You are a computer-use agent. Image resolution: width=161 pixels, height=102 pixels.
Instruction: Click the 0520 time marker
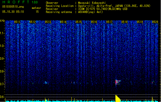click(x=155, y=22)
